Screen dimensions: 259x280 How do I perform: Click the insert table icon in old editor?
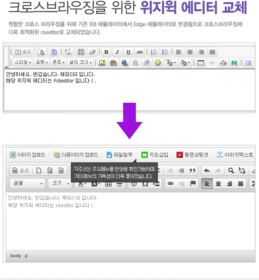click(x=201, y=63)
